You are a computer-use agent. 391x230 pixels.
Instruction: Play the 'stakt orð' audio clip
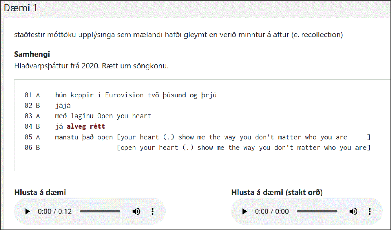[245, 212]
